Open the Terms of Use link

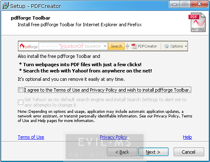31,137
